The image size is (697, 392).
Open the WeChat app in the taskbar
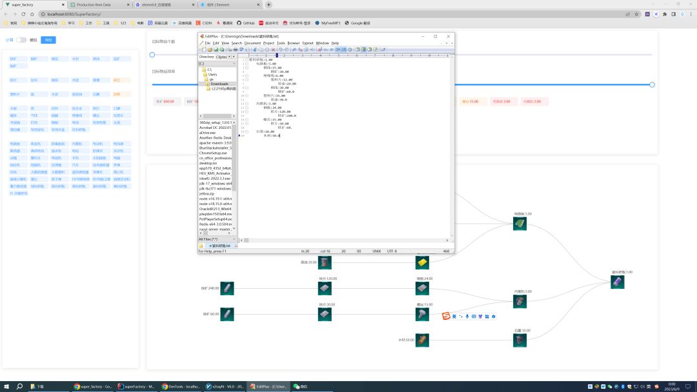coord(301,386)
